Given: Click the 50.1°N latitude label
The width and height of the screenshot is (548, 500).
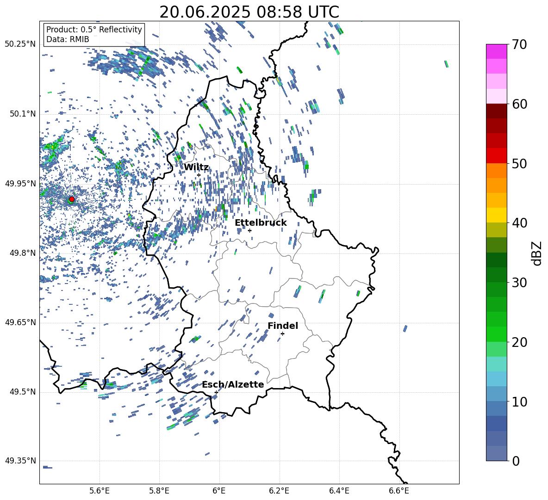Looking at the screenshot, I should (x=22, y=114).
